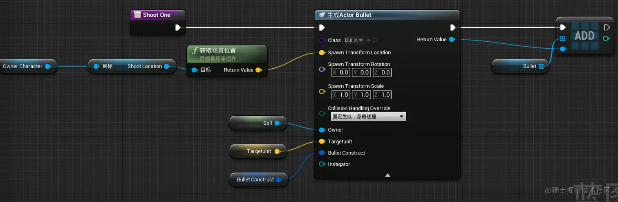This screenshot has height=202, width=618.
Task: Select the 生成Actor Bullet node title
Action: point(349,15)
